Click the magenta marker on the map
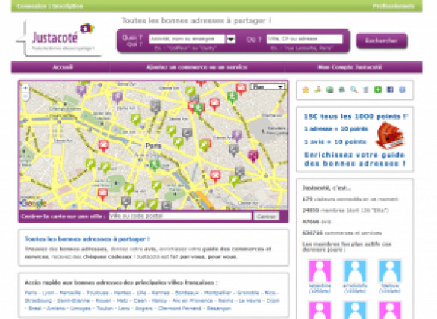 (253, 156)
